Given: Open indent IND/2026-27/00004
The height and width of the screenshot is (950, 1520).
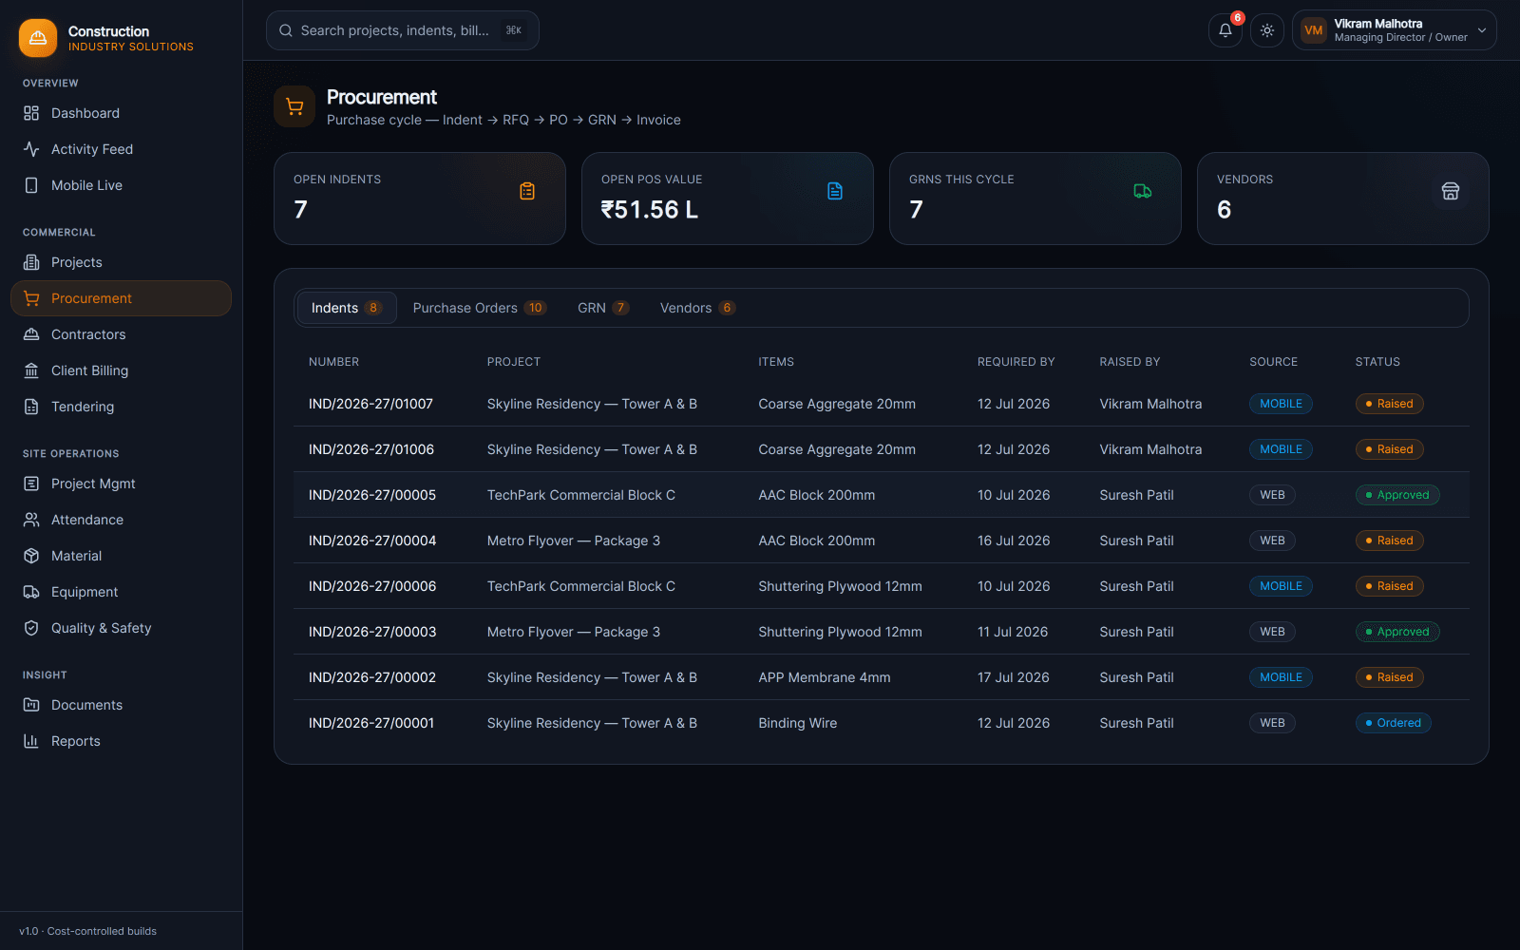Looking at the screenshot, I should (x=372, y=541).
